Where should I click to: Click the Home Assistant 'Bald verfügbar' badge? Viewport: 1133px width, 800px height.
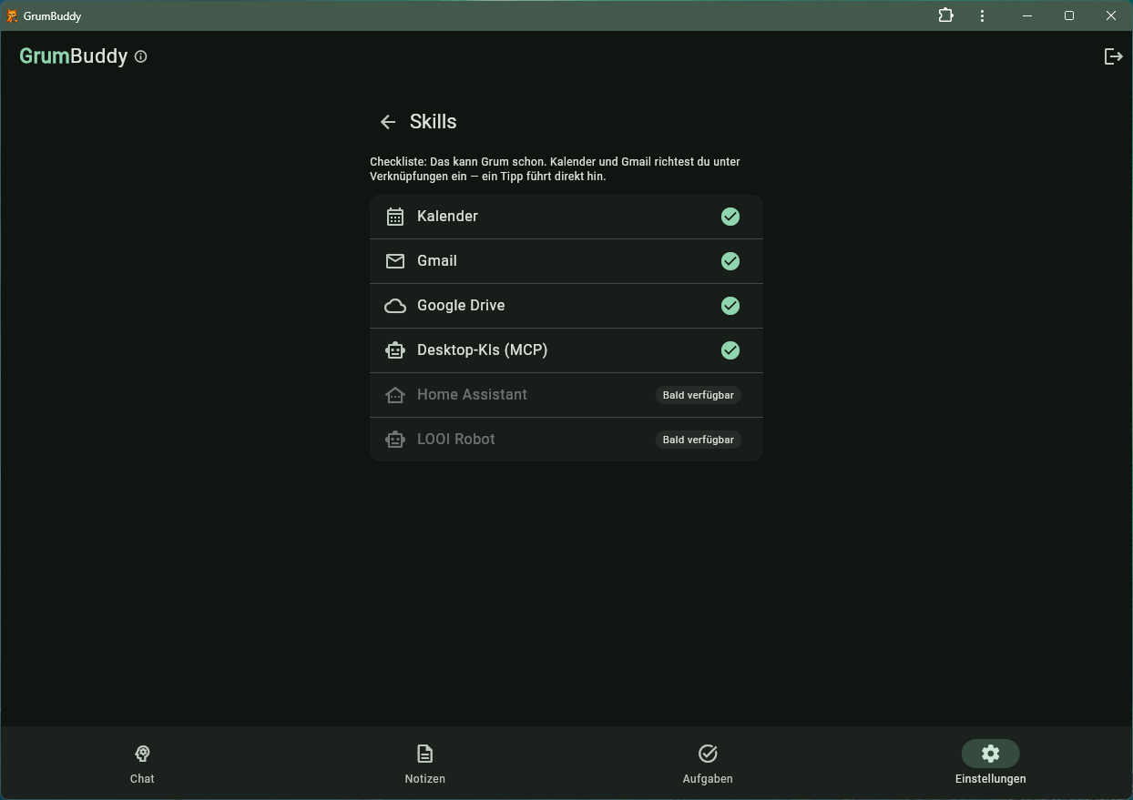click(x=699, y=395)
